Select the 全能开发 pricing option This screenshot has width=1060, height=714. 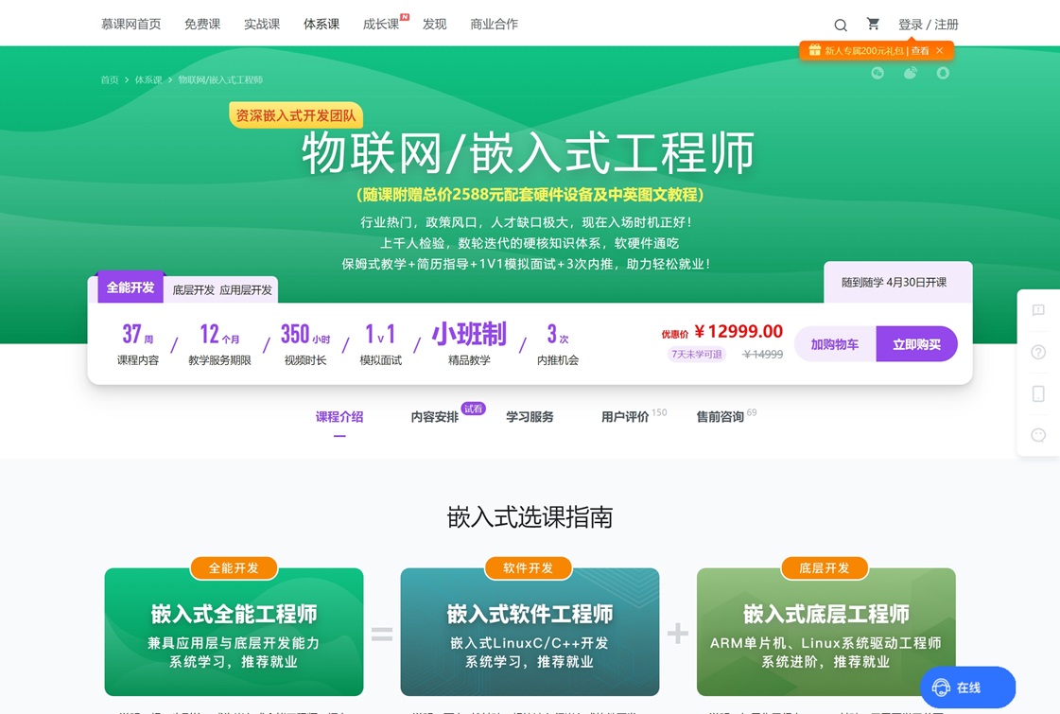(x=130, y=287)
